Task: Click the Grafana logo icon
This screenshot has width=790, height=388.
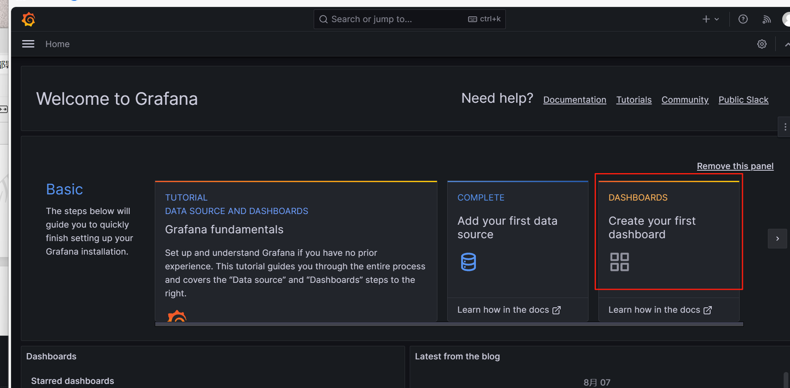Action: (x=29, y=19)
